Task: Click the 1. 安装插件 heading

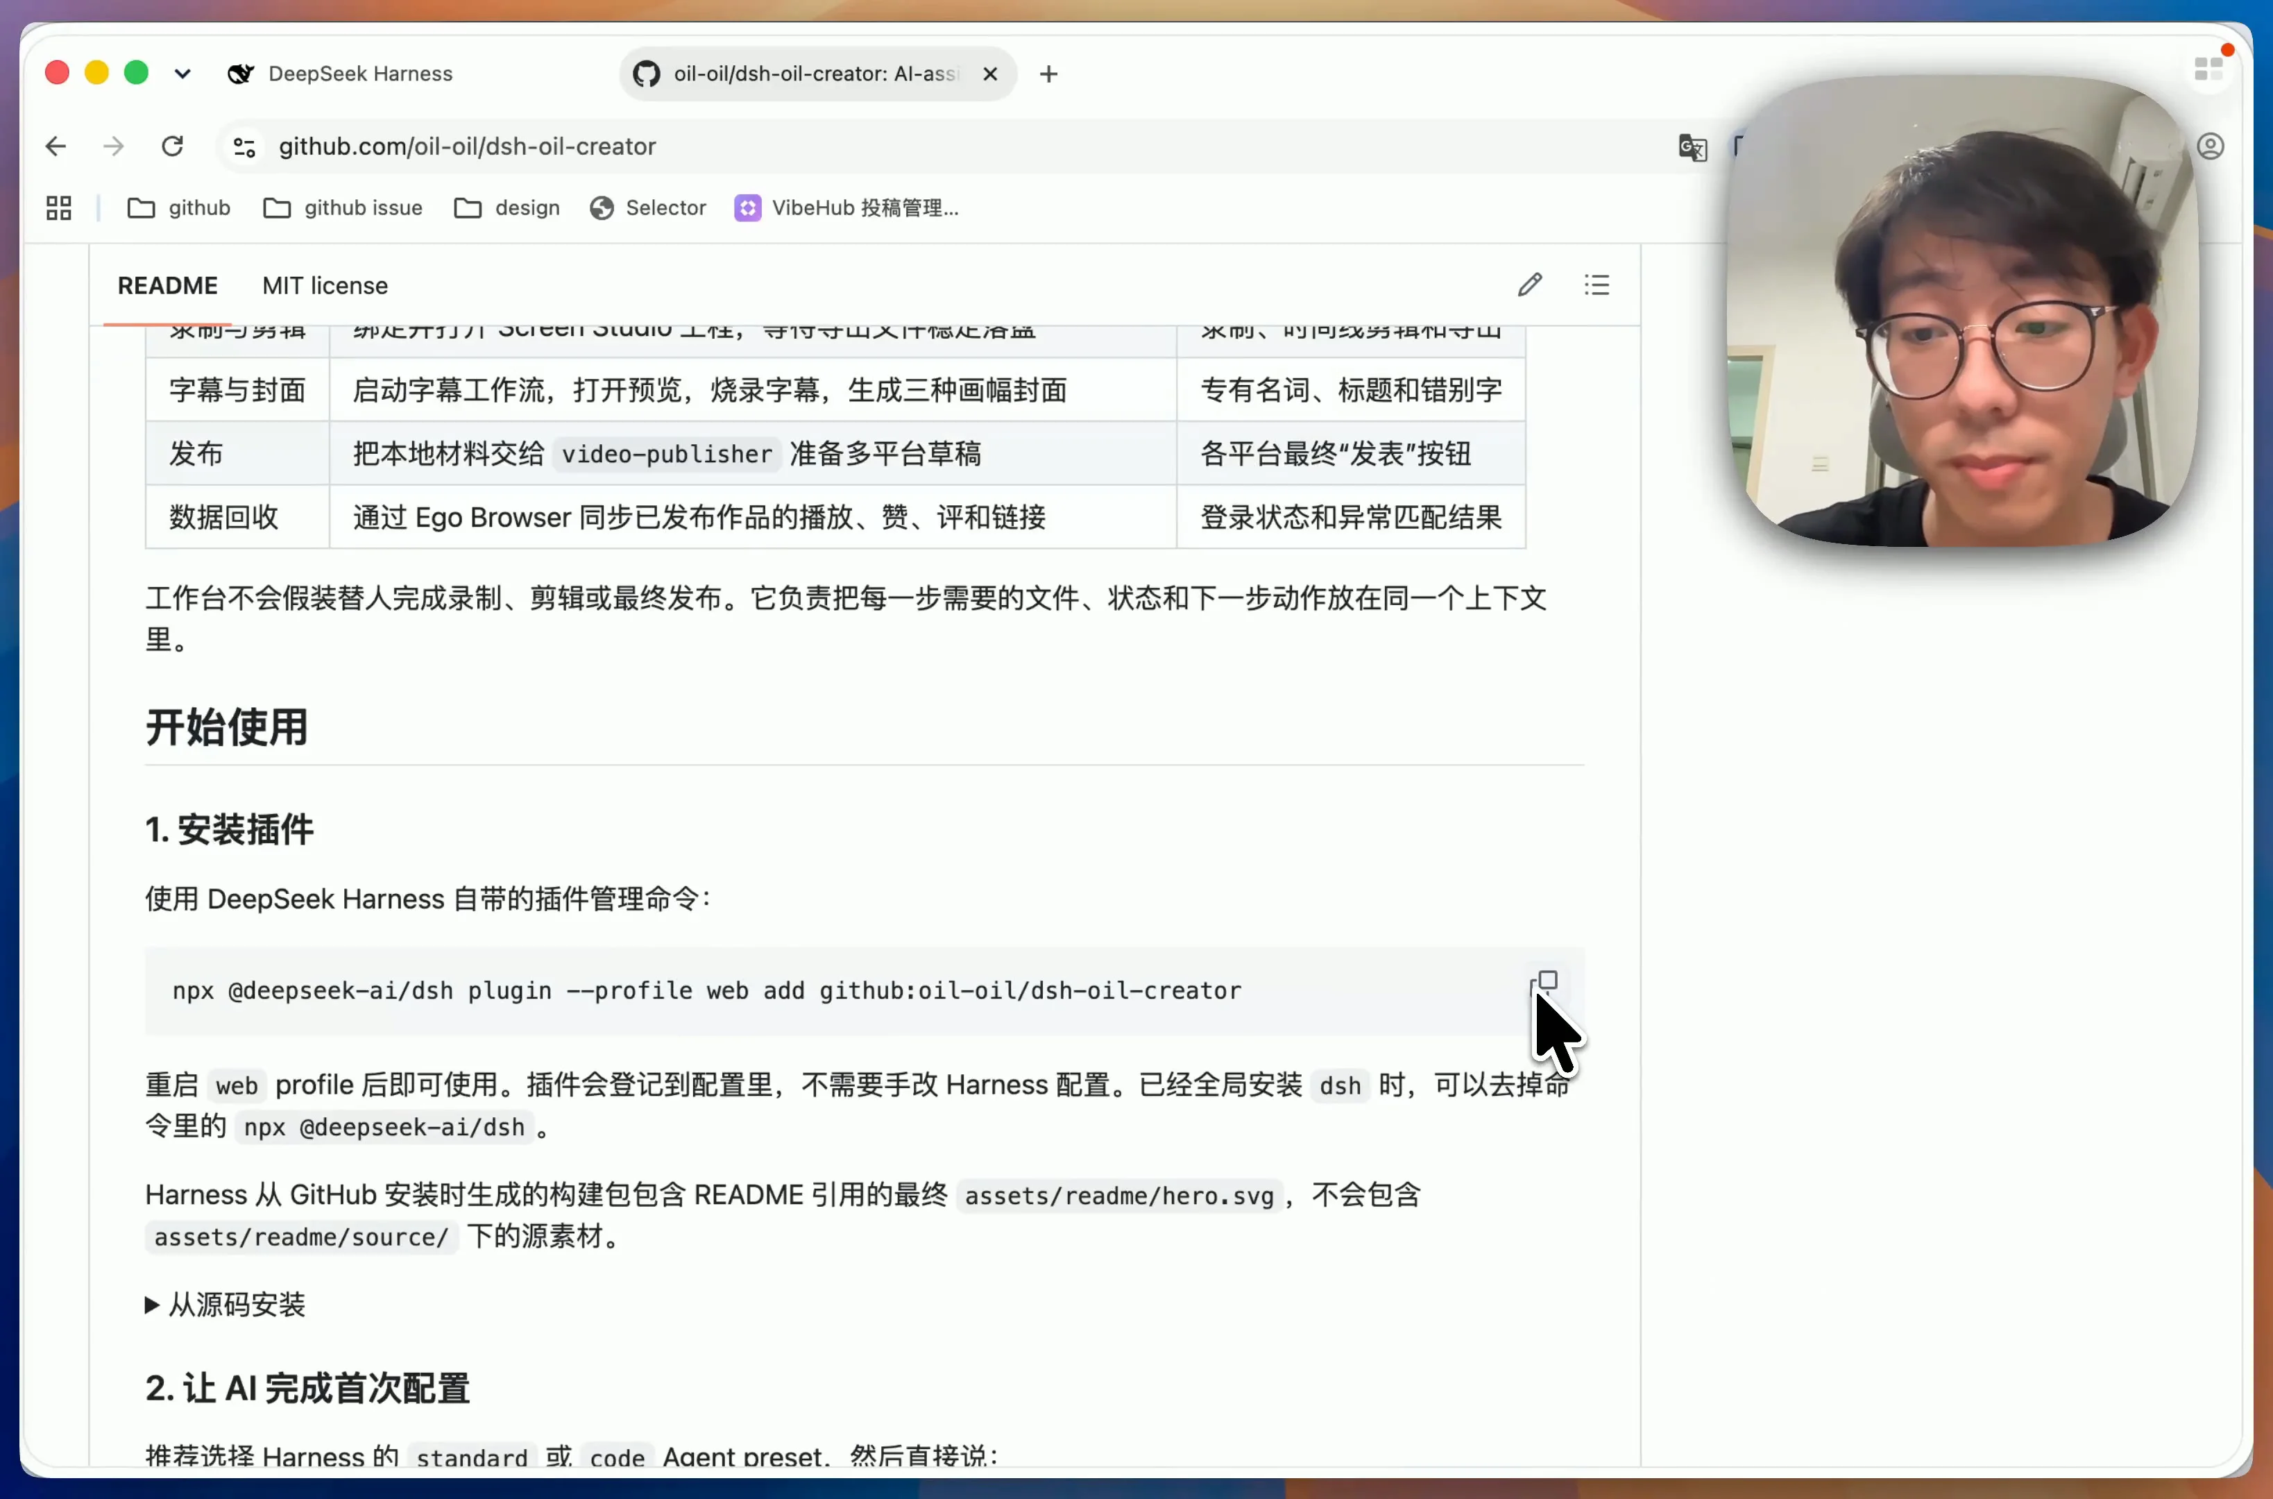Action: [x=230, y=829]
